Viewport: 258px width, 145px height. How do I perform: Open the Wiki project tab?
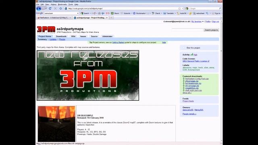(73, 36)
